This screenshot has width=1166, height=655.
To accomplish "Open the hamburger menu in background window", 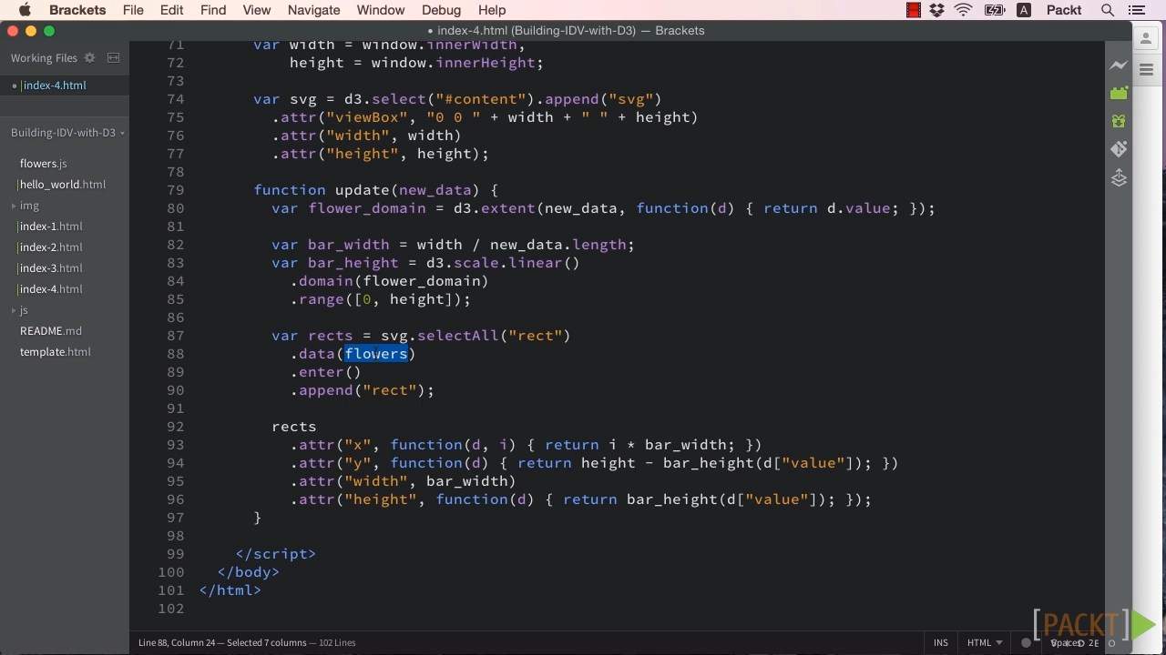I will 1145,70.
